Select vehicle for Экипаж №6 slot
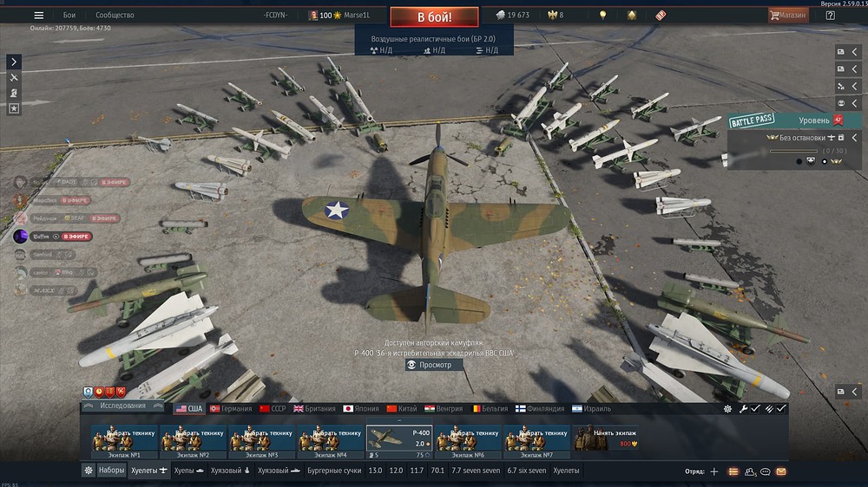The width and height of the screenshot is (868, 487). click(x=468, y=442)
